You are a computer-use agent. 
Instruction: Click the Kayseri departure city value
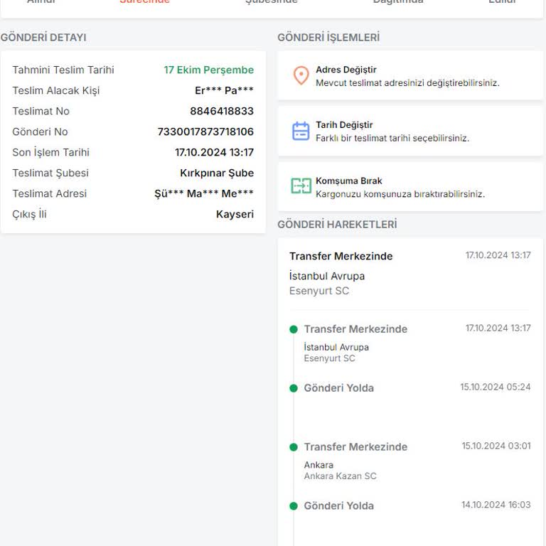coord(235,214)
